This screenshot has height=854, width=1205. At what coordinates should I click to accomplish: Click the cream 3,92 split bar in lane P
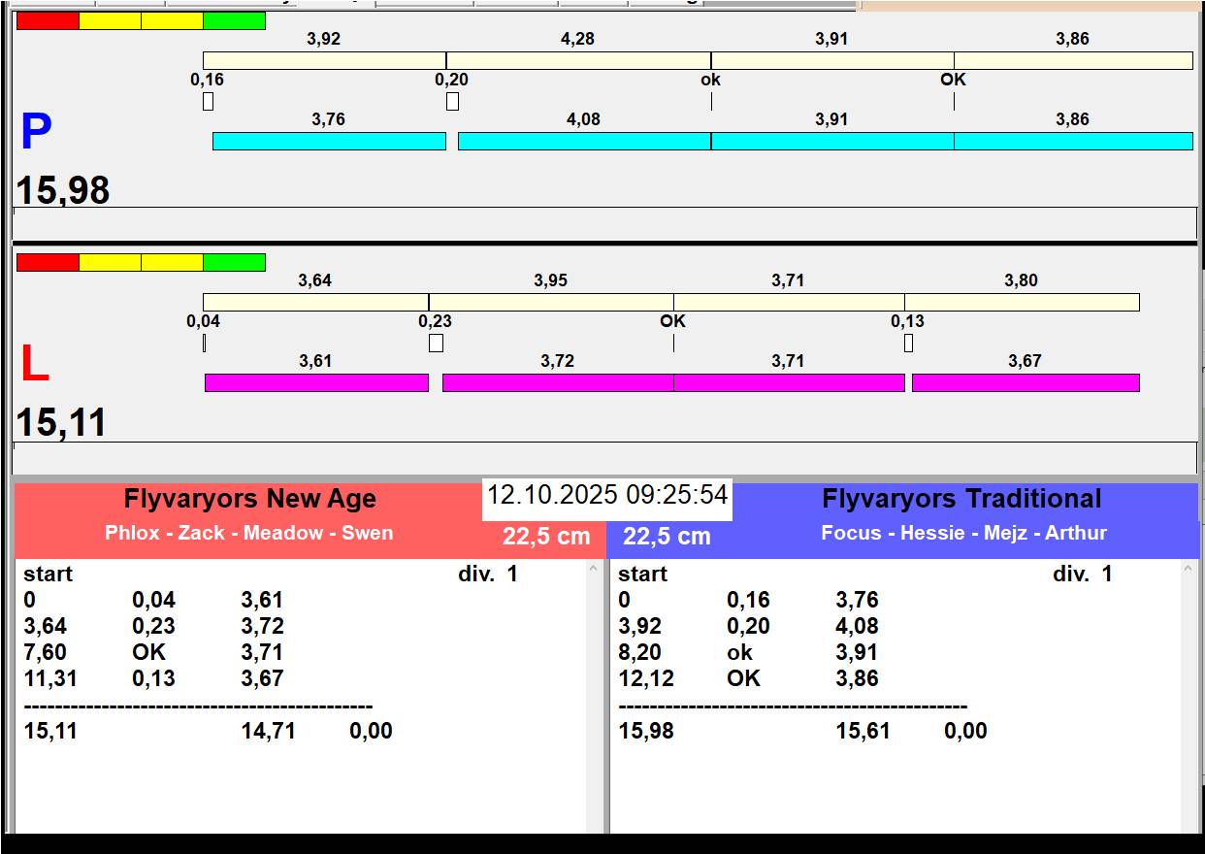pos(324,61)
